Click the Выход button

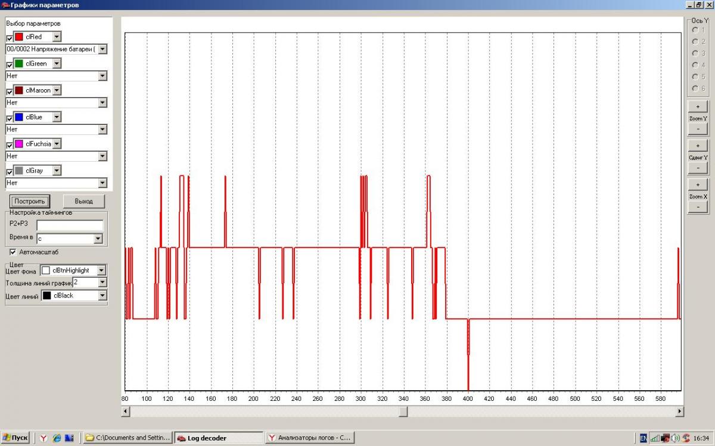pyautogui.click(x=84, y=201)
